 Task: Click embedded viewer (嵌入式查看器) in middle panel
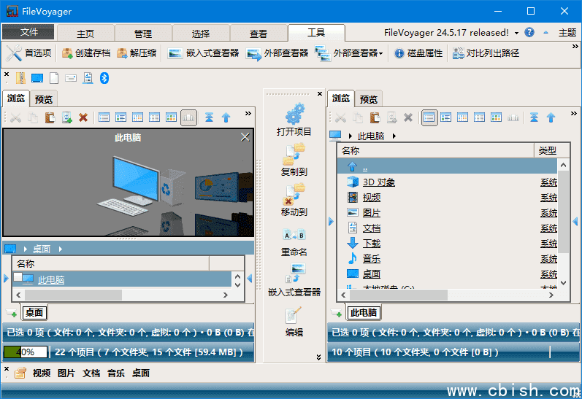pos(294,280)
